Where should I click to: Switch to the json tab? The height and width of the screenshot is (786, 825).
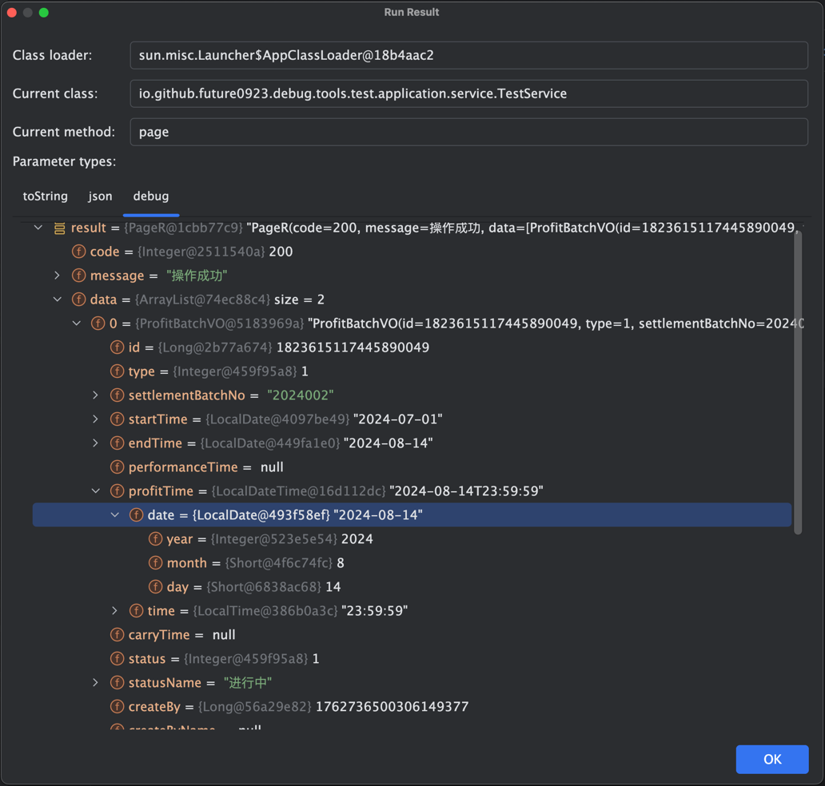[100, 196]
